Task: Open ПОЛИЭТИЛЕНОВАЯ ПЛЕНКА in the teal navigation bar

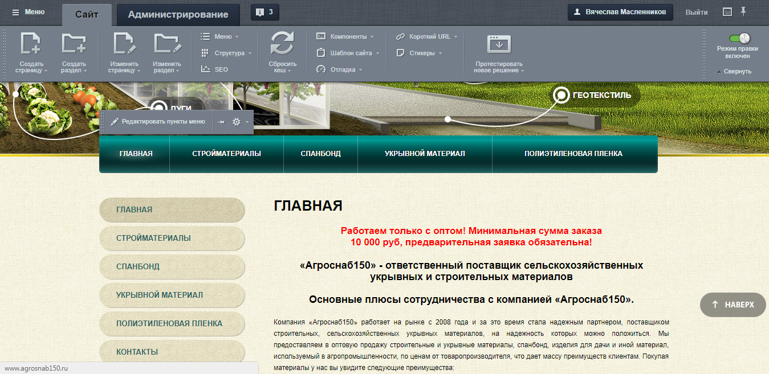Action: coord(573,154)
